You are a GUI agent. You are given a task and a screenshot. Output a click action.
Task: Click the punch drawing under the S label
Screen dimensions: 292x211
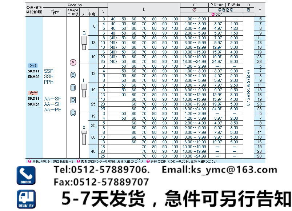(84, 43)
